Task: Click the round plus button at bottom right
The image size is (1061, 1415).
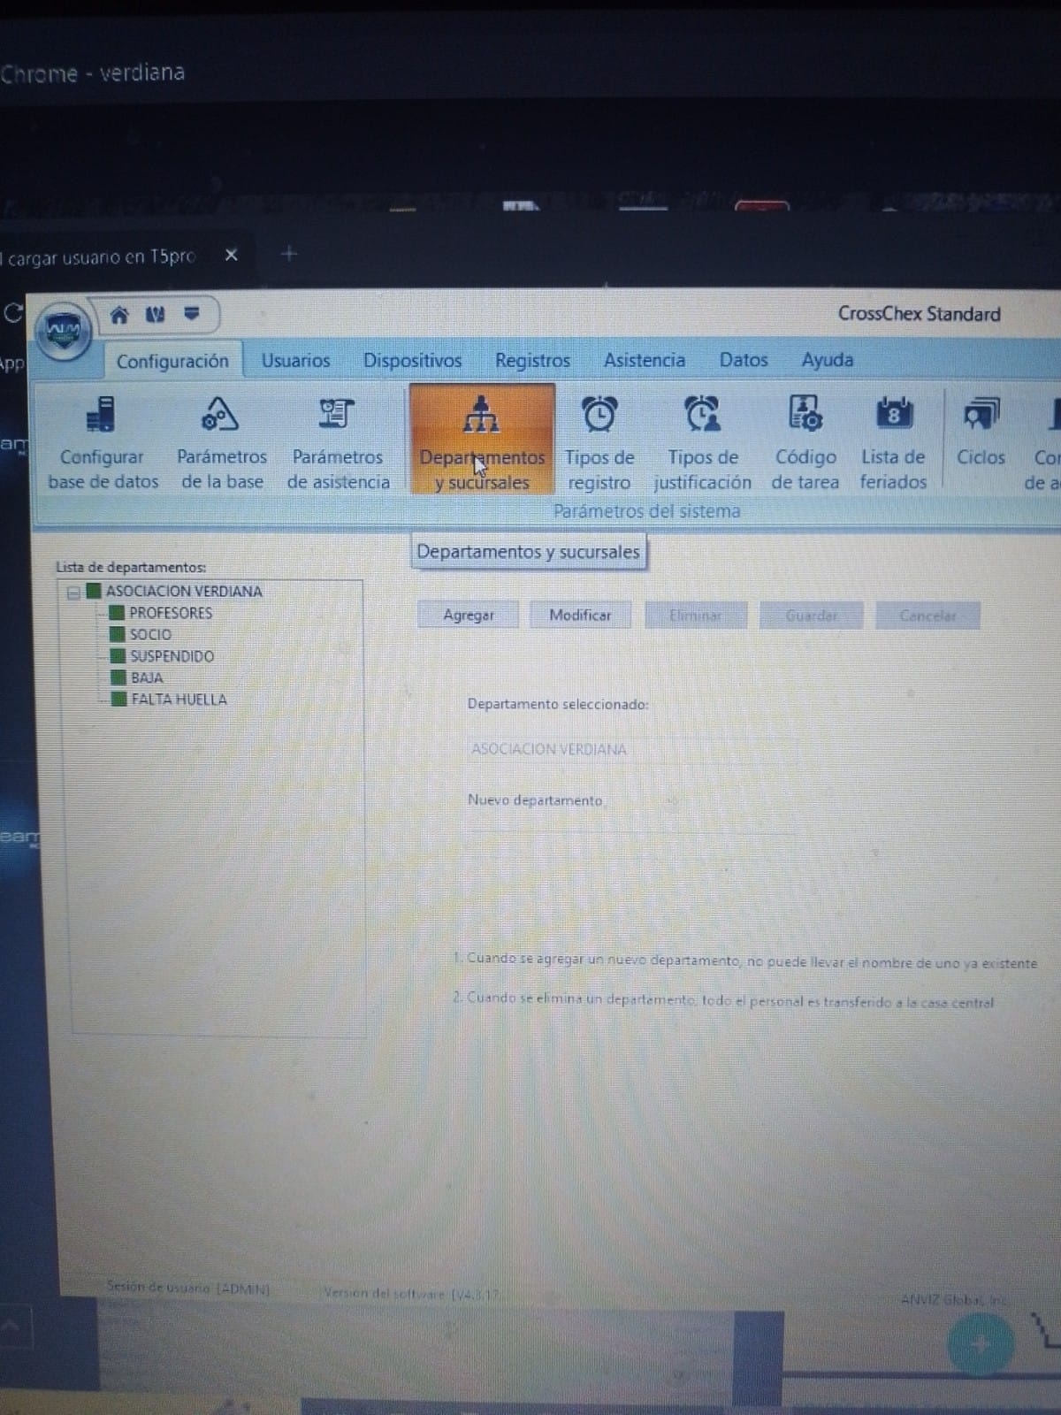Action: point(979,1344)
